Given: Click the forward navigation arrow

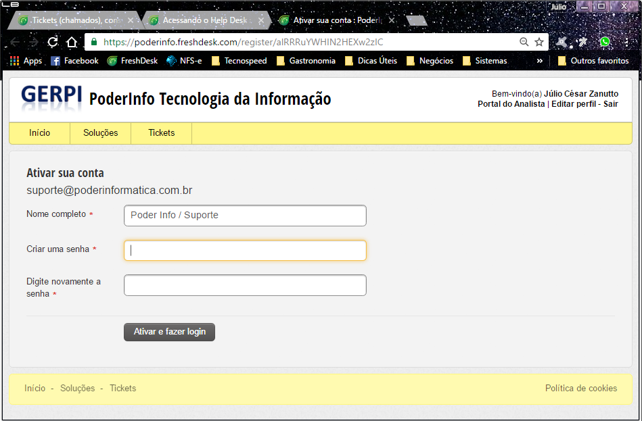Looking at the screenshot, I should [34, 42].
